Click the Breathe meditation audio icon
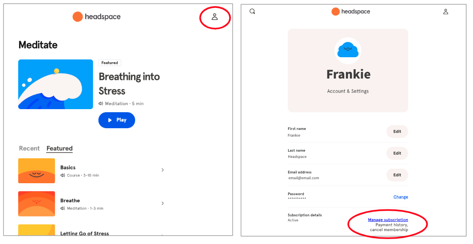473x244 pixels. click(63, 209)
